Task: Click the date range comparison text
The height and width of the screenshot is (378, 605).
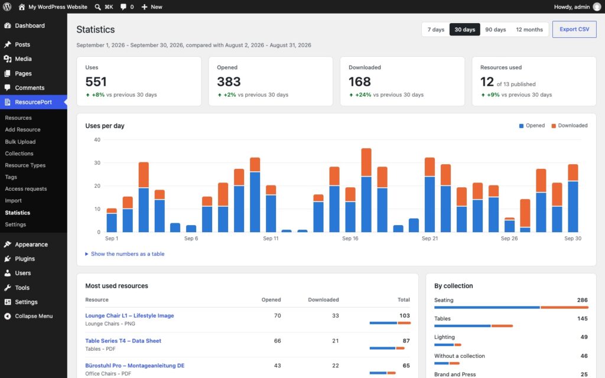Action: [x=194, y=45]
